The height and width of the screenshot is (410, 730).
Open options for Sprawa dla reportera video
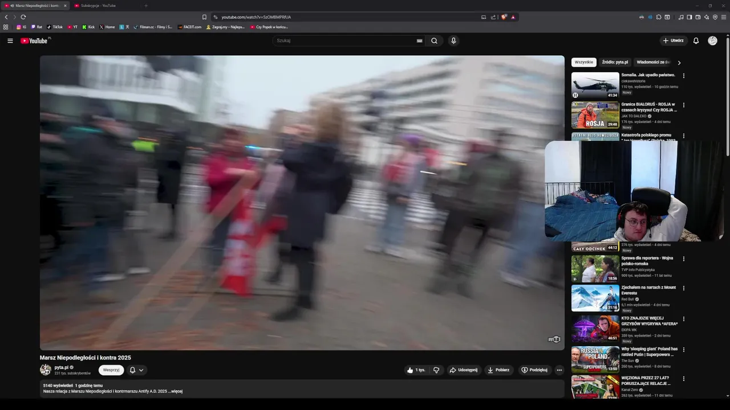point(684,259)
